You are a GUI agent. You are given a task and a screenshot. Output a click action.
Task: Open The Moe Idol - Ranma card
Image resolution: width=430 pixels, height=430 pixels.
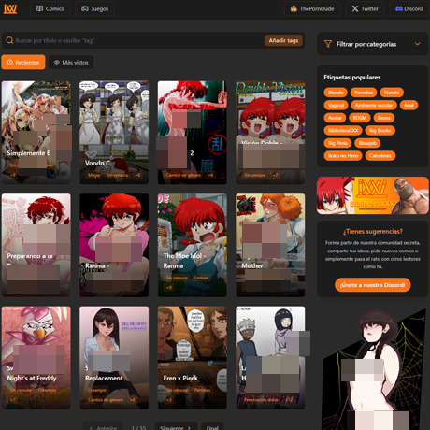pyautogui.click(x=193, y=245)
